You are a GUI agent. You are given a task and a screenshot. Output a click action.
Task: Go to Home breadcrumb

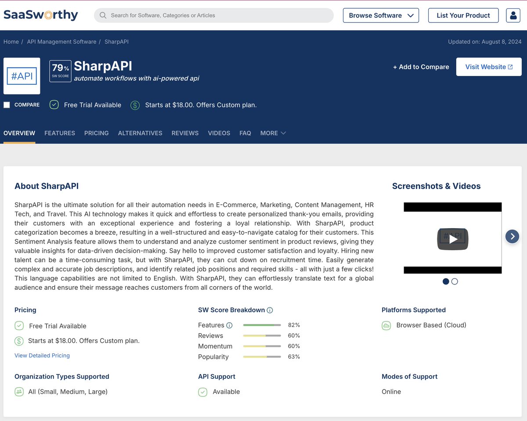pyautogui.click(x=11, y=42)
